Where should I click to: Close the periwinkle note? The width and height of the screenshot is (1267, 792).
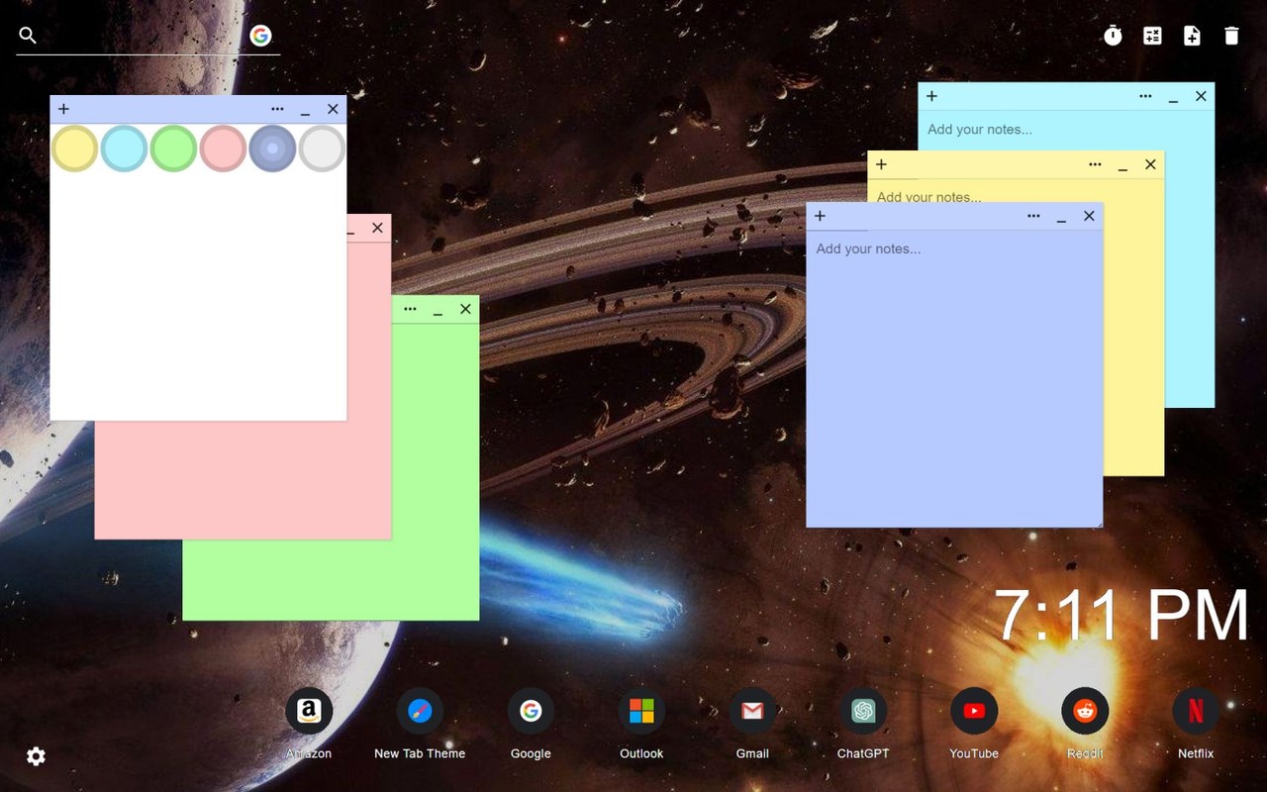[x=1089, y=216]
